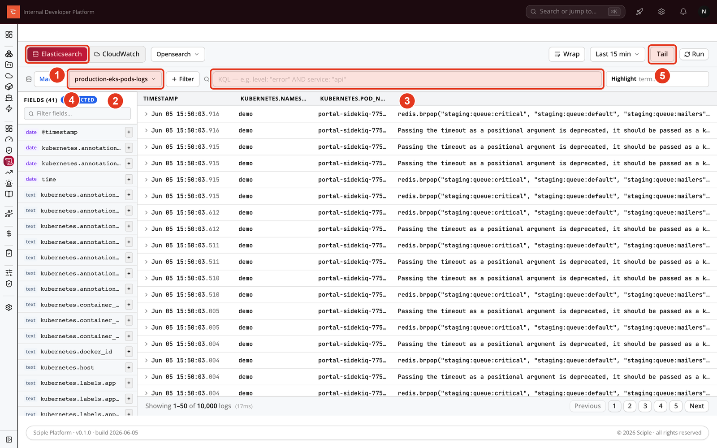The width and height of the screenshot is (717, 448).
Task: Open the sidebar settings gear icon
Action: click(9, 307)
